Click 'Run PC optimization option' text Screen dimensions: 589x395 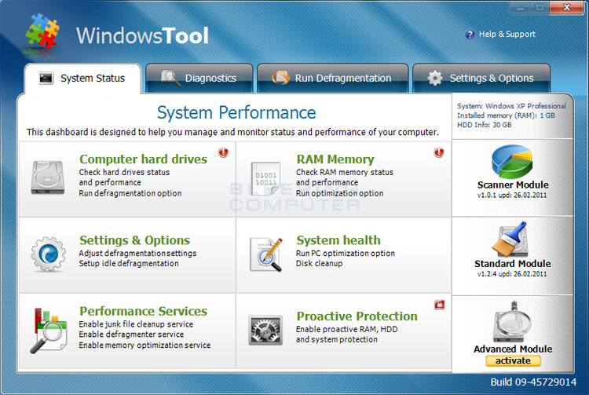click(346, 254)
